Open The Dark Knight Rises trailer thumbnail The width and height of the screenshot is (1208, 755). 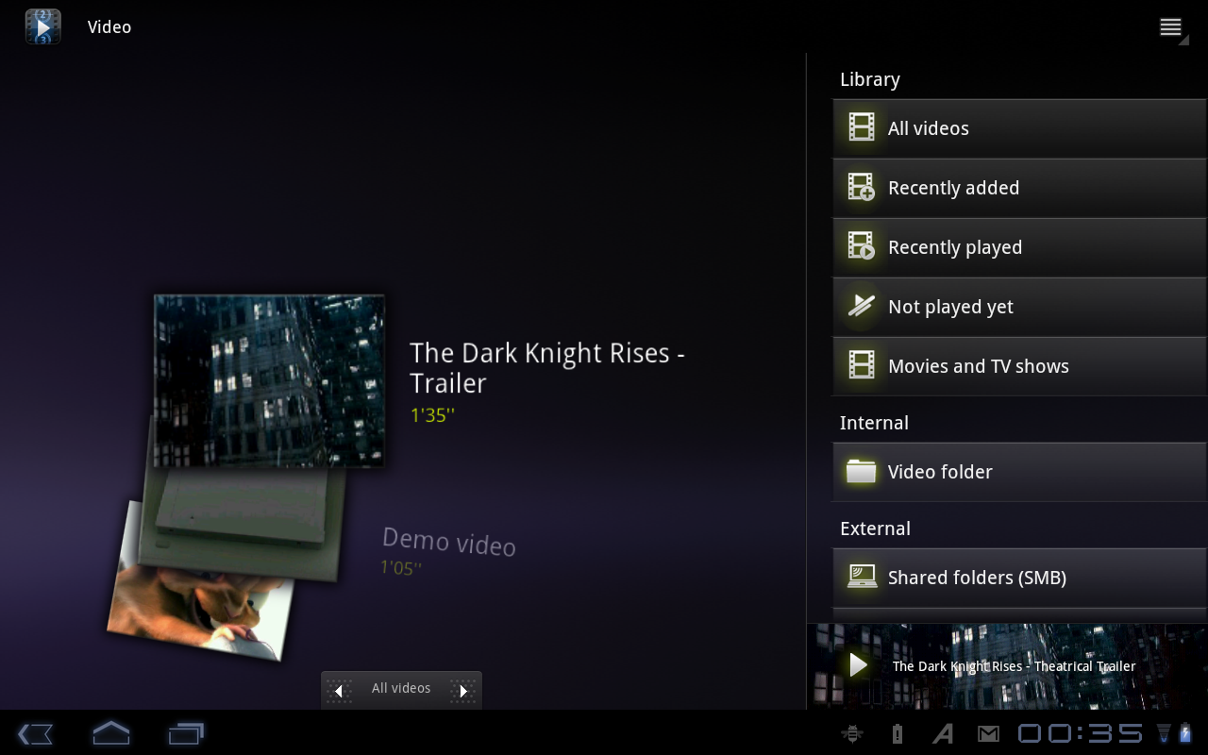[270, 381]
